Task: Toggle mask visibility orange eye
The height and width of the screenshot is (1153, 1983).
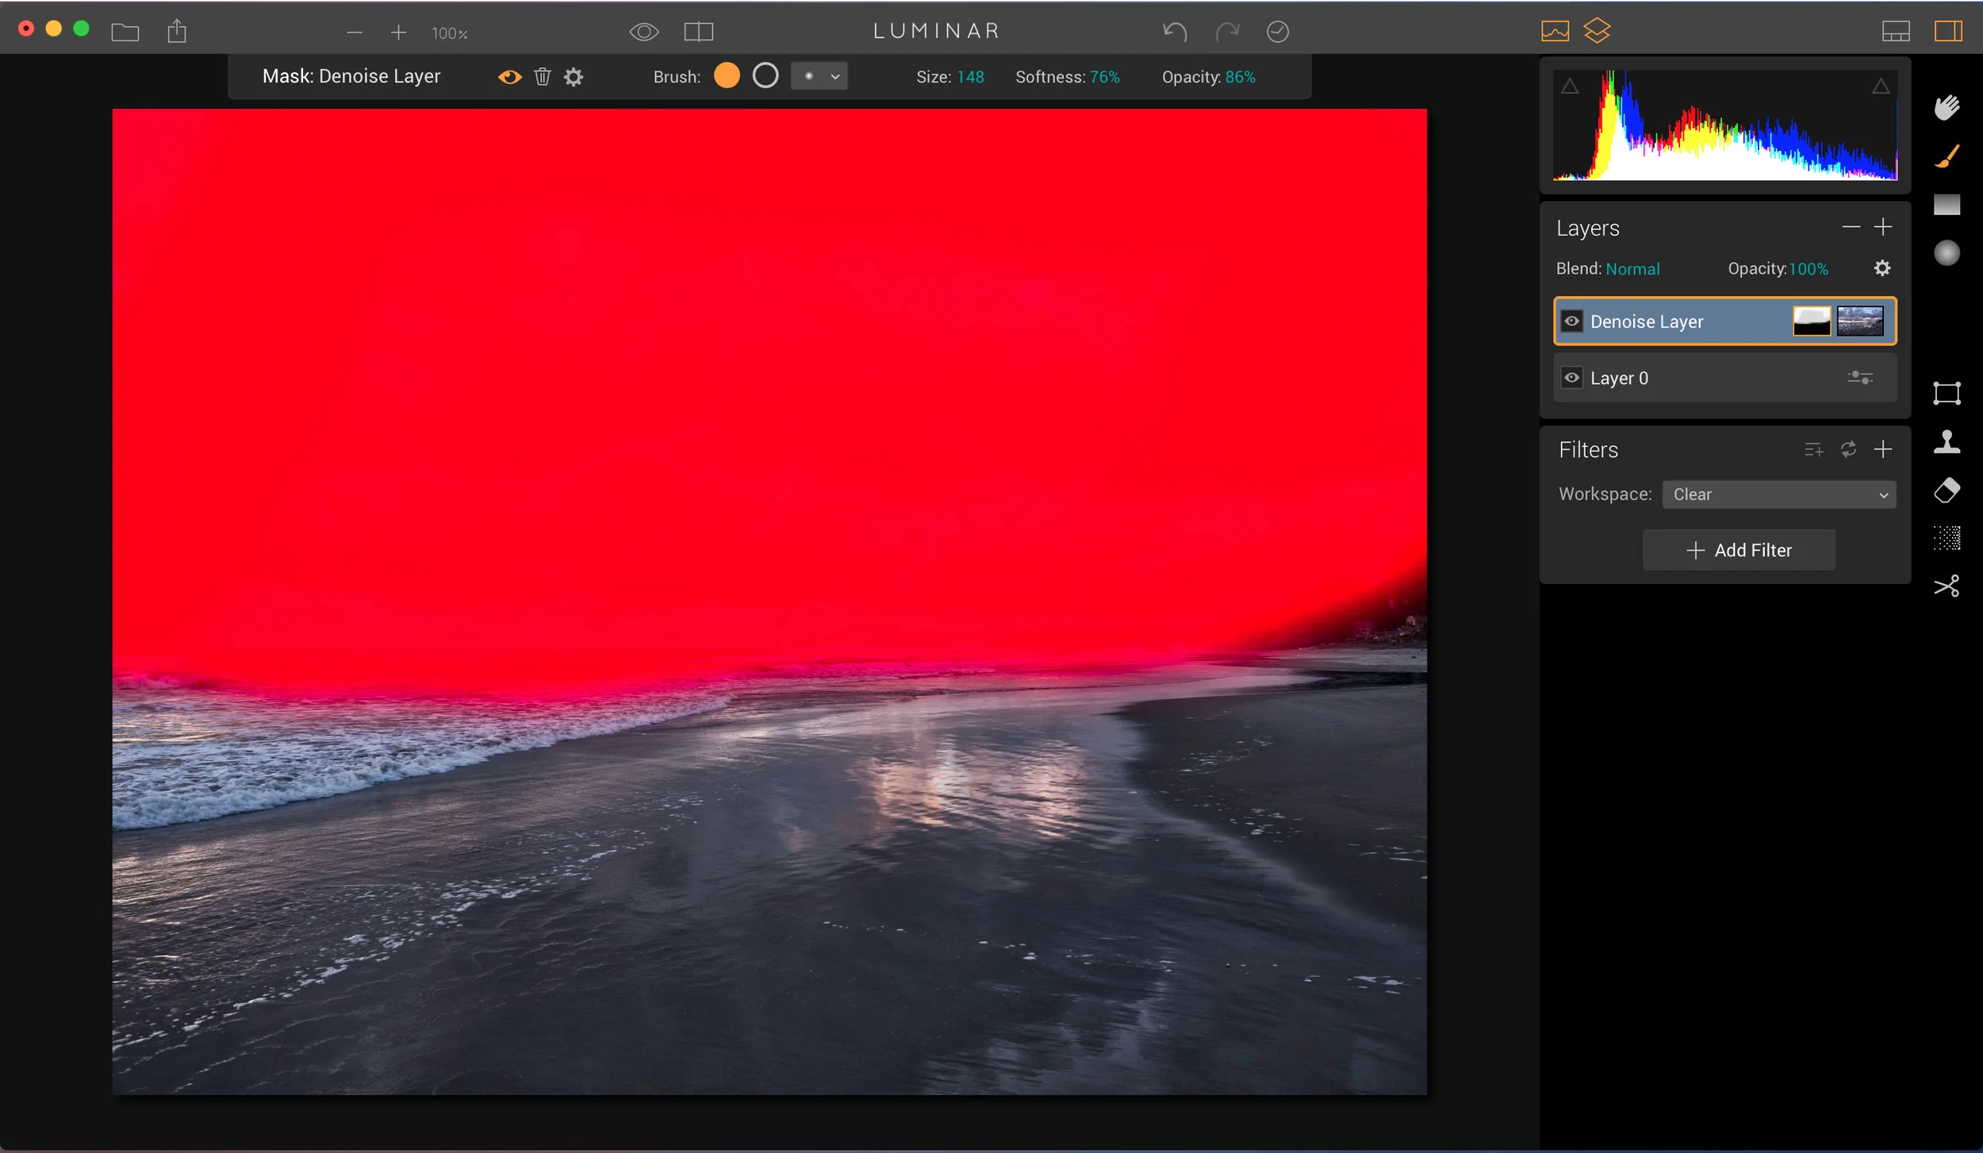Action: pyautogui.click(x=510, y=77)
